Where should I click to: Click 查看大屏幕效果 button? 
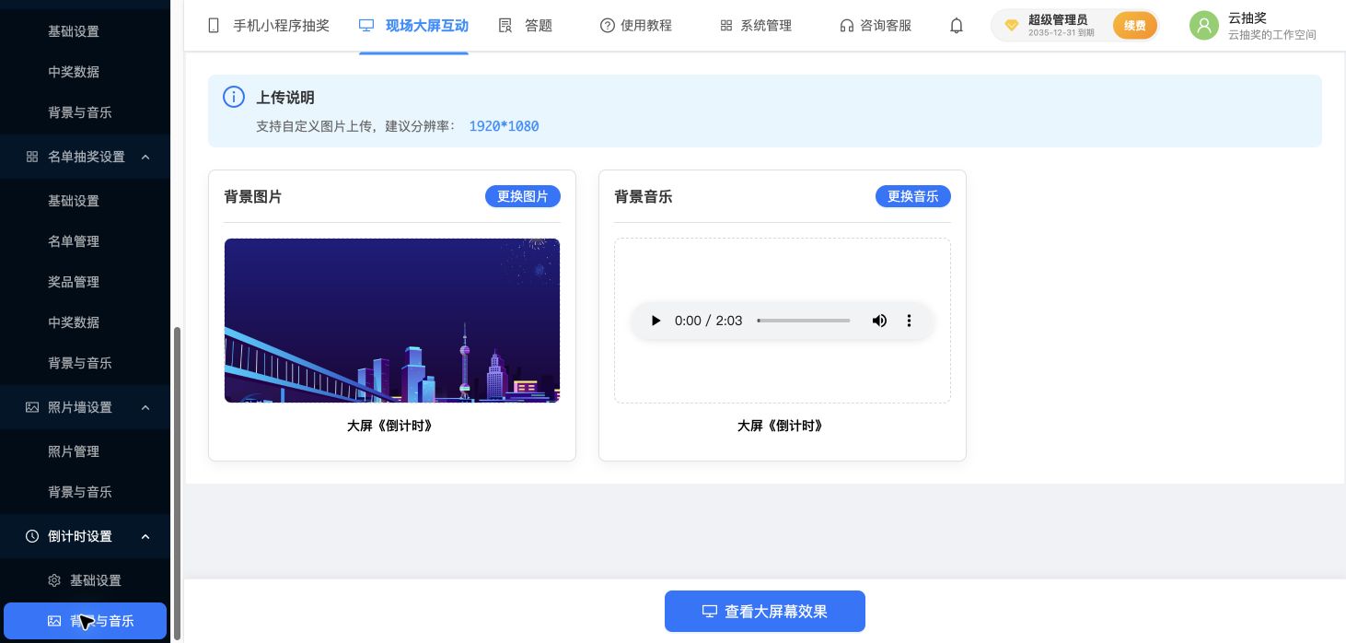(765, 612)
